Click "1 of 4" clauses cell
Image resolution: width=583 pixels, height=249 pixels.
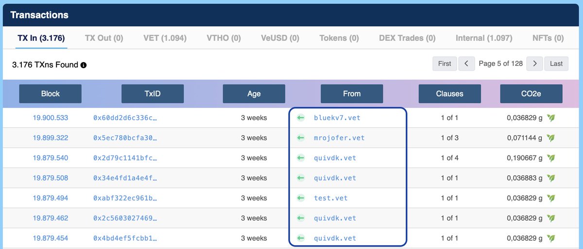pos(450,158)
